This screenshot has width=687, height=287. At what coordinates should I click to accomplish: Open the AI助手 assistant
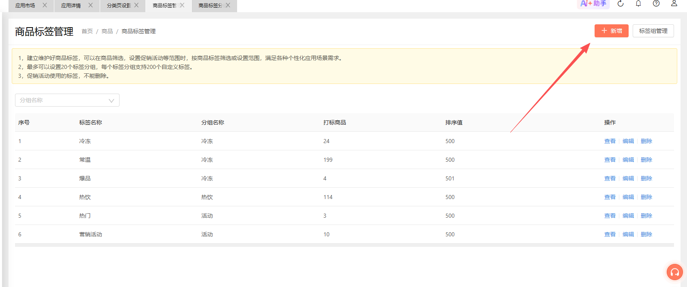593,4
